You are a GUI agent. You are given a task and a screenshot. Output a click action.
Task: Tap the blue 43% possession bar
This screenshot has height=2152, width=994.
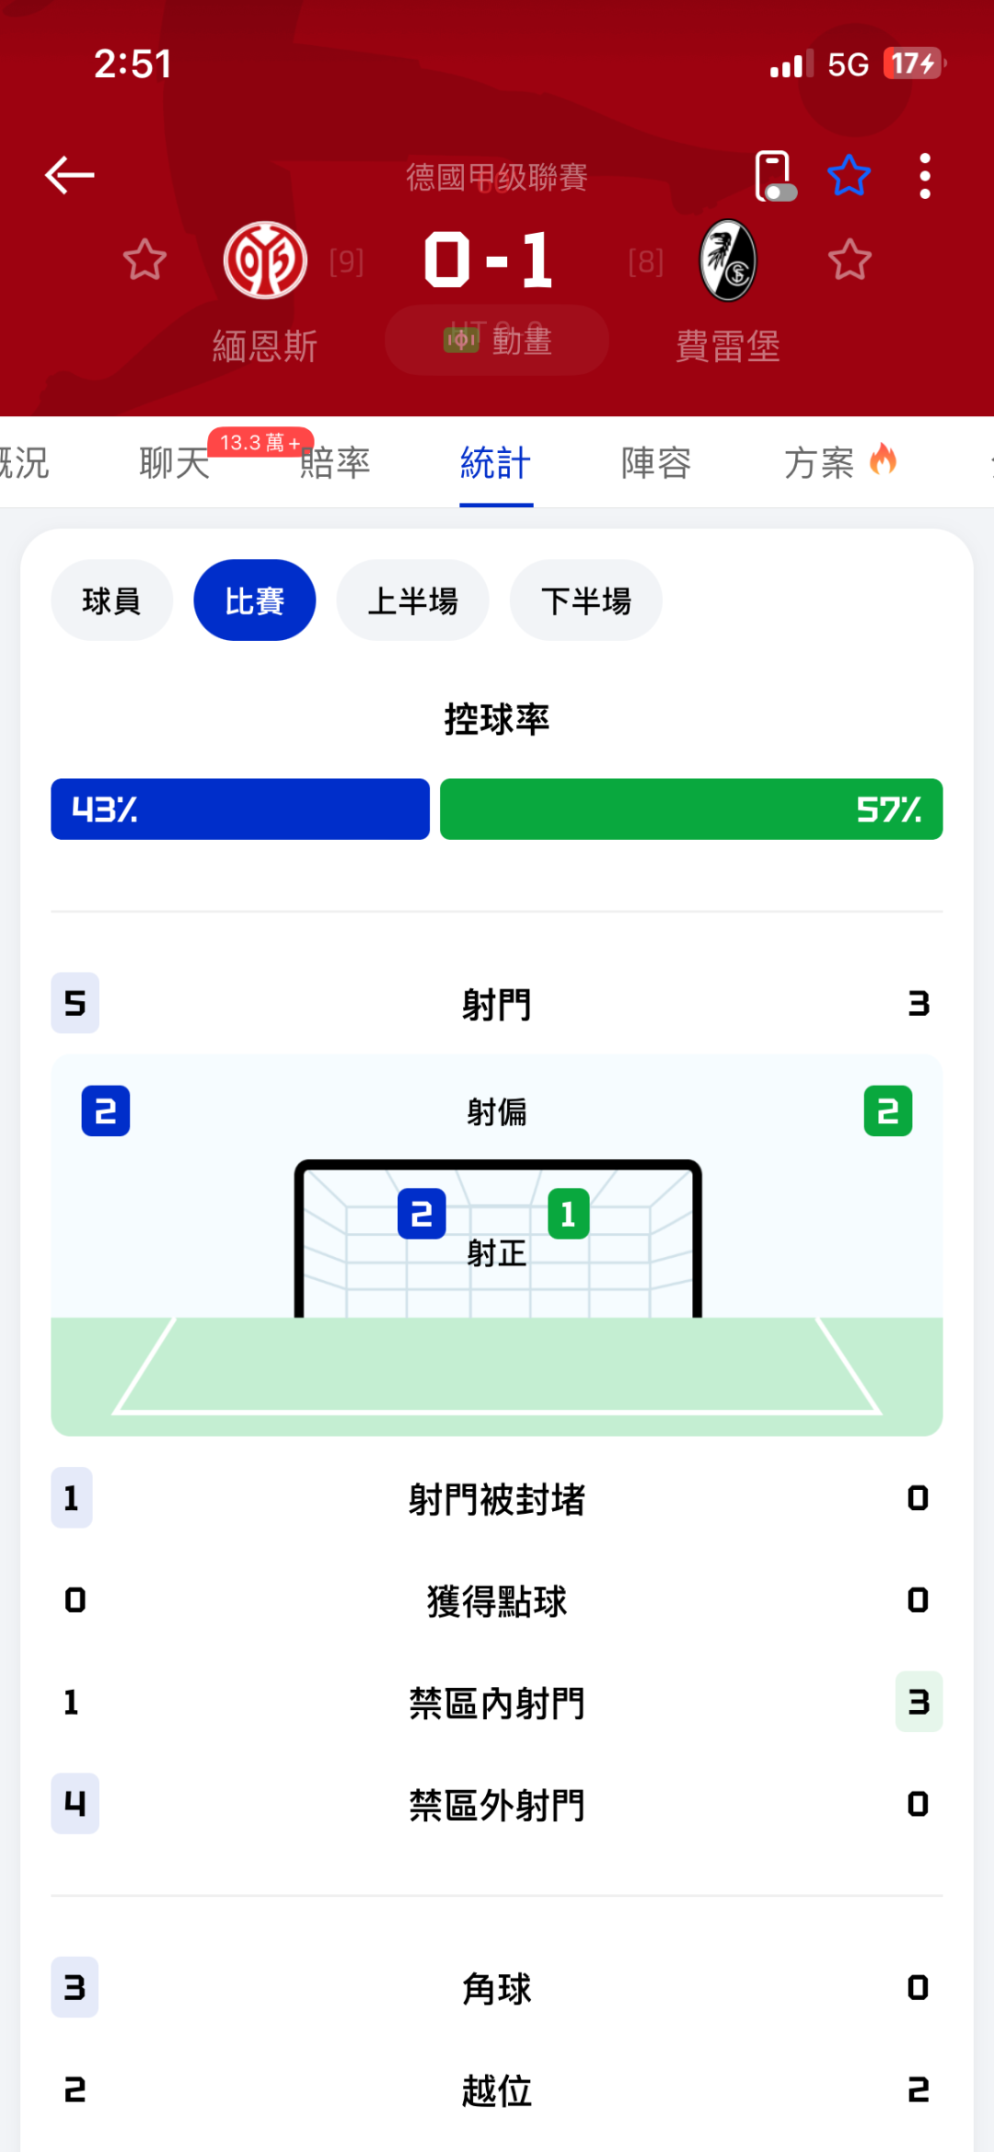(x=240, y=809)
